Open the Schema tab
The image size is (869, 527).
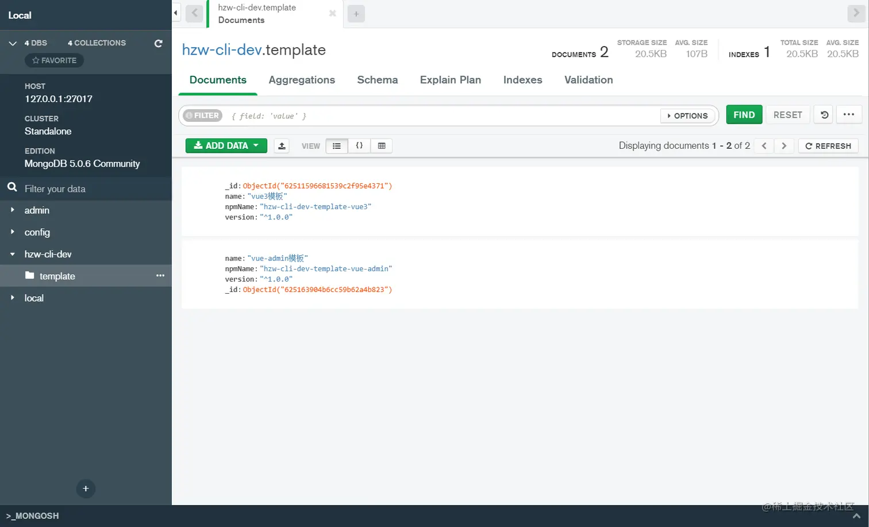[378, 80]
